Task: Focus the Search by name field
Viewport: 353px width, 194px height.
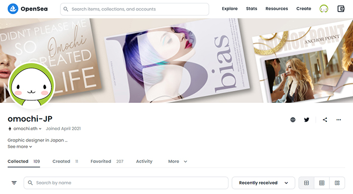Action: coord(126,183)
